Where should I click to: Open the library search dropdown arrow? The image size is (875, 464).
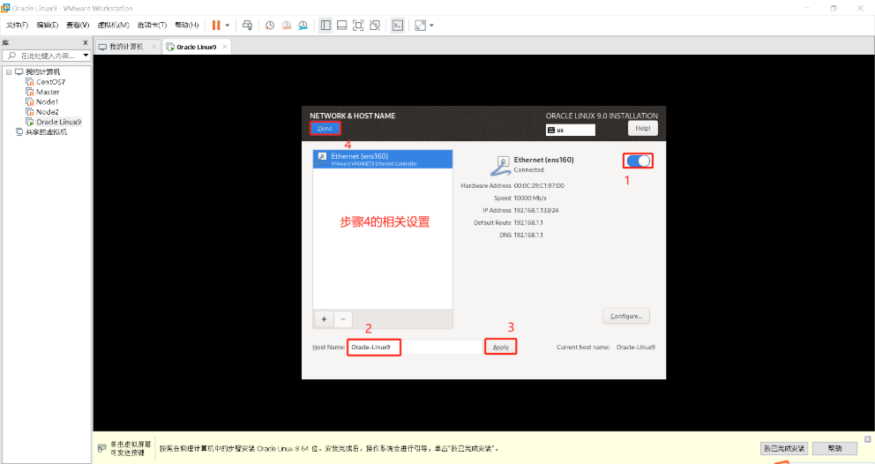[x=86, y=56]
